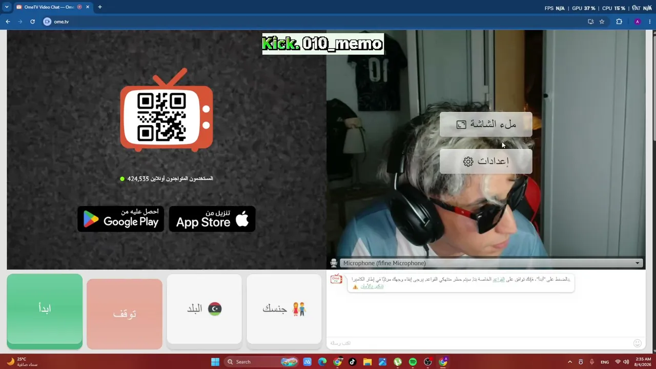Click the OmeTV avatar icon in chat
The image size is (656, 369).
336,279
